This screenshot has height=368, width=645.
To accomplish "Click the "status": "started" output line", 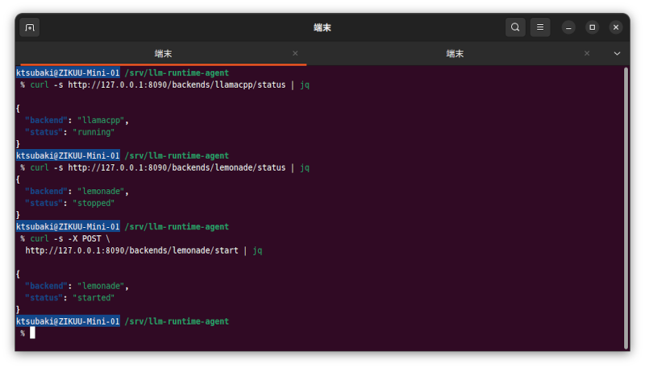I will (69, 298).
